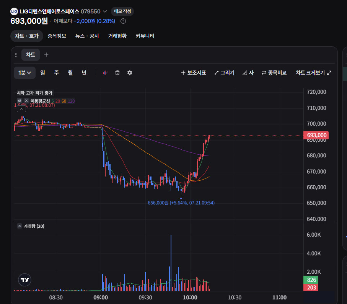The height and width of the screenshot is (304, 347).
Task: Select the 자 ruler tool
Action: point(248,73)
